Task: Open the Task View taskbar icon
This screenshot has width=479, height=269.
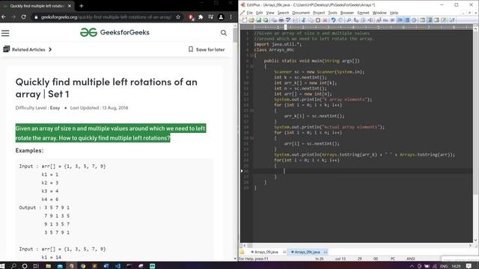Action: pyautogui.click(x=36, y=266)
